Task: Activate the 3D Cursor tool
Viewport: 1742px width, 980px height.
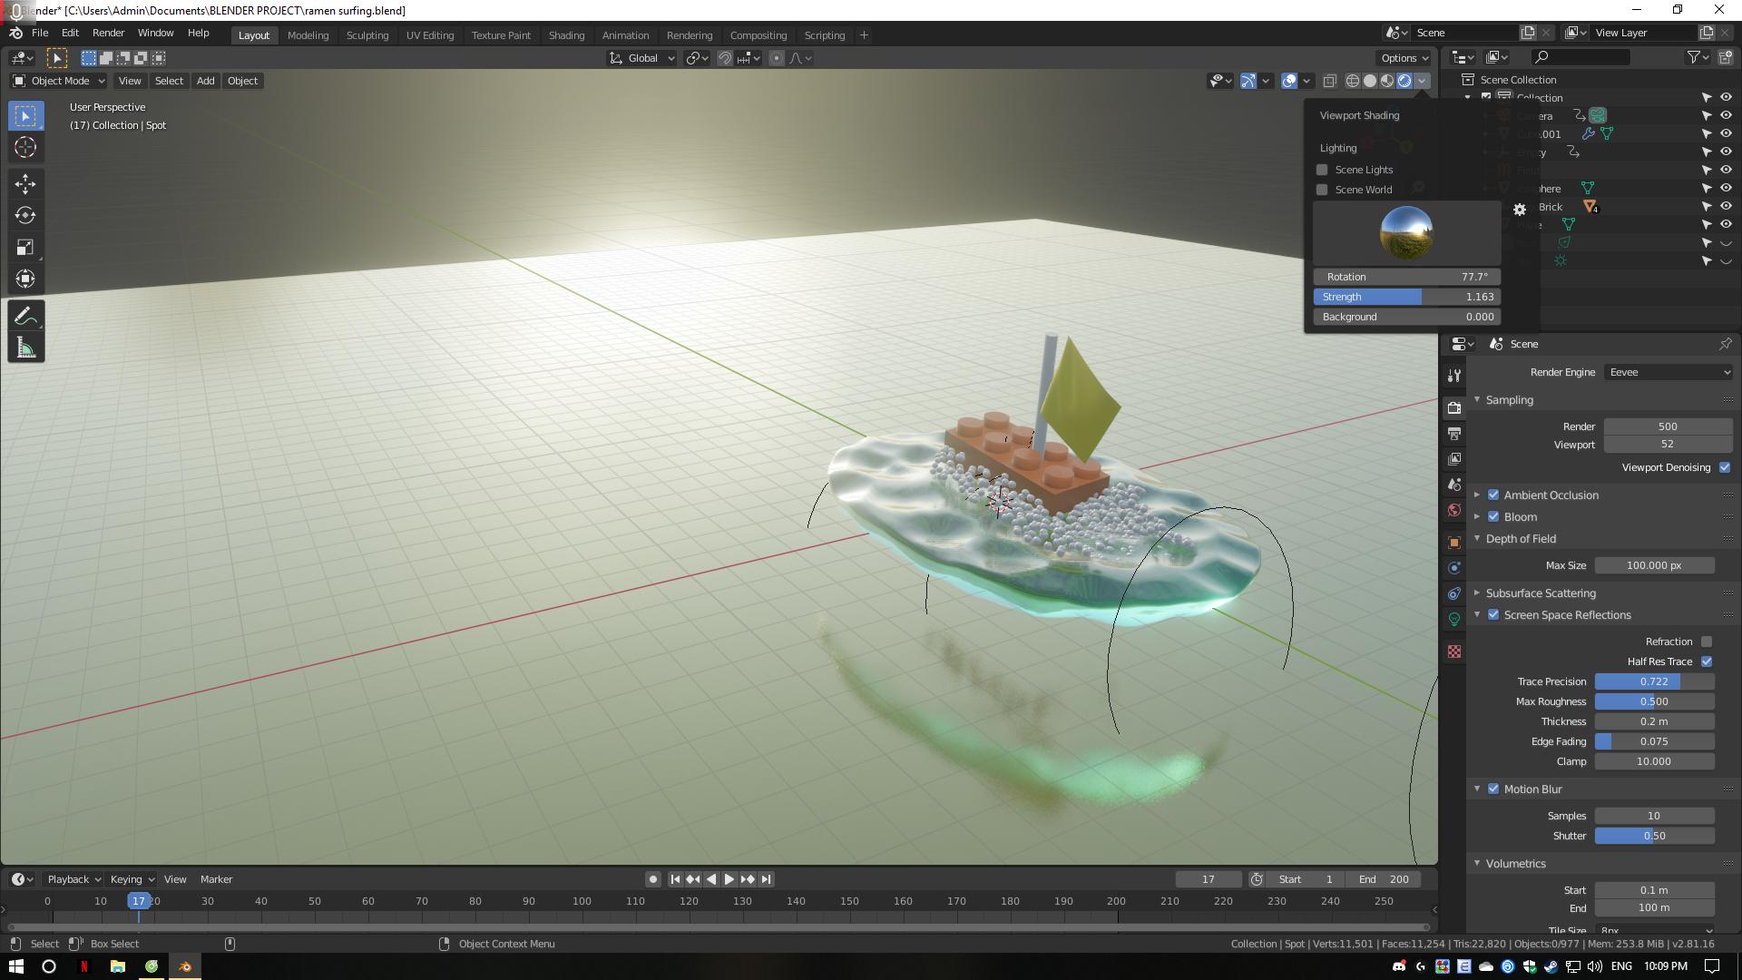Action: pos(25,147)
